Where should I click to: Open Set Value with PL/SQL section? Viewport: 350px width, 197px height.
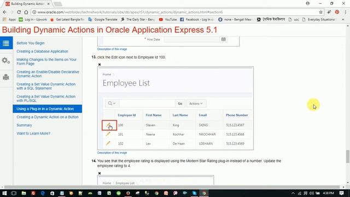pyautogui.click(x=46, y=99)
